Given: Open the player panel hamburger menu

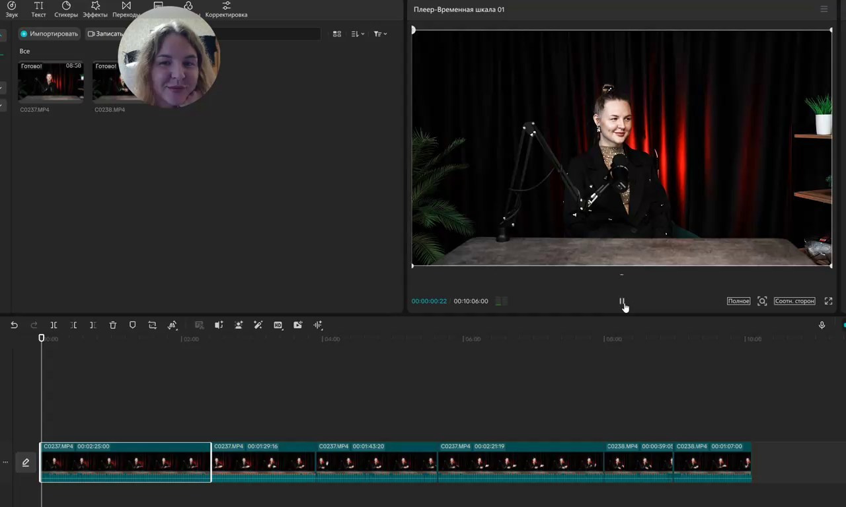Looking at the screenshot, I should (824, 9).
